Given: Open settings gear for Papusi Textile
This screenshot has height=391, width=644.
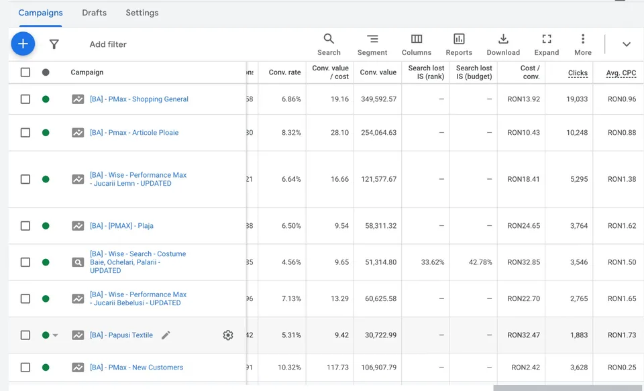Looking at the screenshot, I should [228, 335].
